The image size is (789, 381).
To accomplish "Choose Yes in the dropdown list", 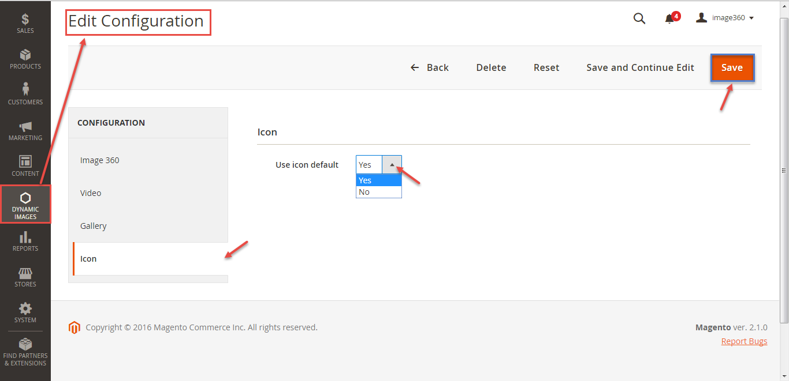I will (x=379, y=180).
